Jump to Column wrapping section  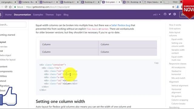click(180, 100)
